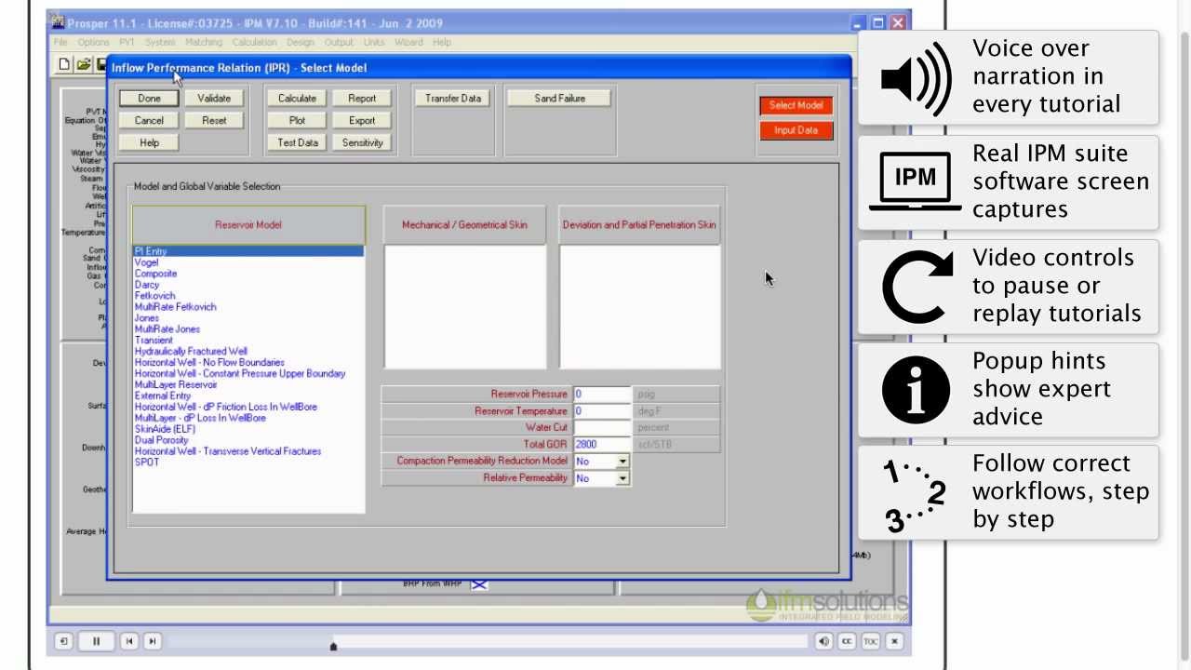The height and width of the screenshot is (670, 1191).
Task: Toggle closed captions CC button
Action: 847,641
